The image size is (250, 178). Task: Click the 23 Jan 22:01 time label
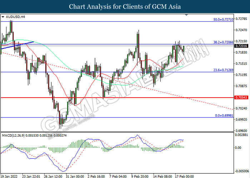pyautogui.click(x=31, y=176)
